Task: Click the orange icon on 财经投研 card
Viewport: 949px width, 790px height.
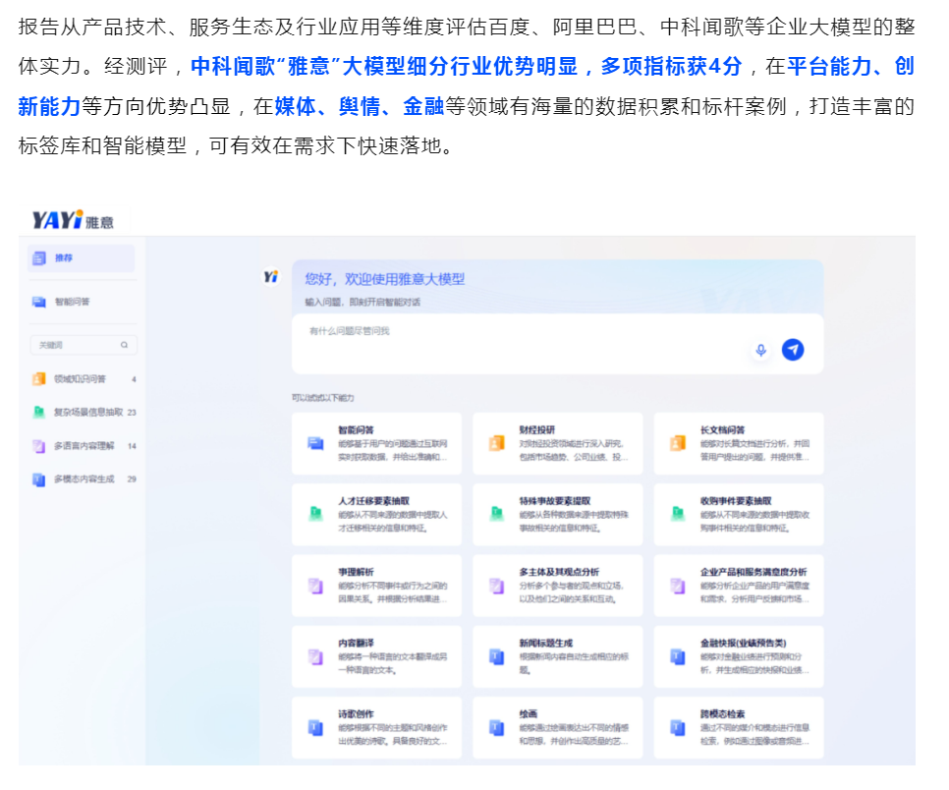Action: (x=496, y=443)
